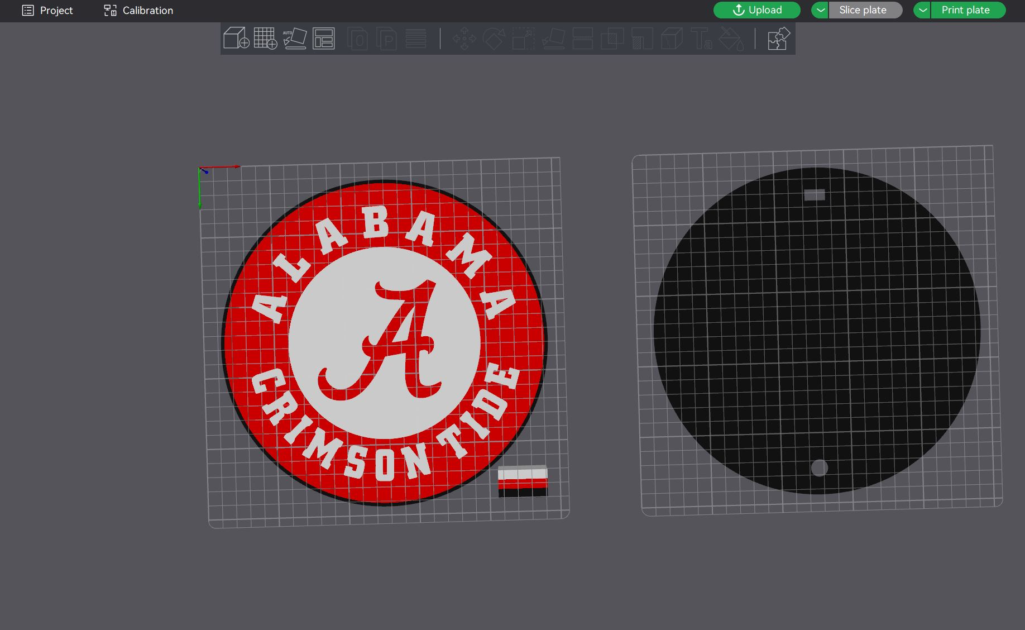Select the Color painting bucket tool
The width and height of the screenshot is (1025, 630).
[731, 39]
